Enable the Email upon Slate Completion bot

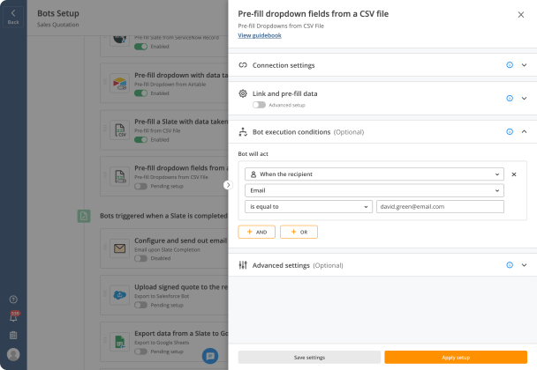[x=140, y=258]
